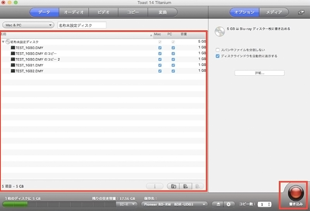
Task: Click the red 書き込み burn button
Action: tap(296, 193)
